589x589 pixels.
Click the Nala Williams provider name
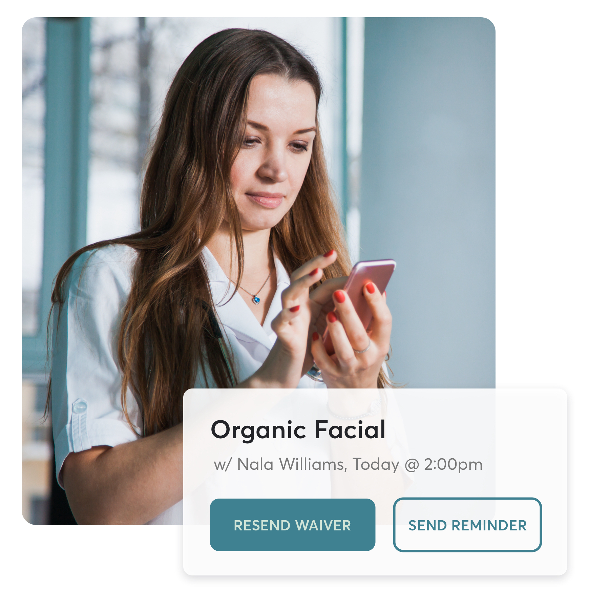(x=292, y=464)
